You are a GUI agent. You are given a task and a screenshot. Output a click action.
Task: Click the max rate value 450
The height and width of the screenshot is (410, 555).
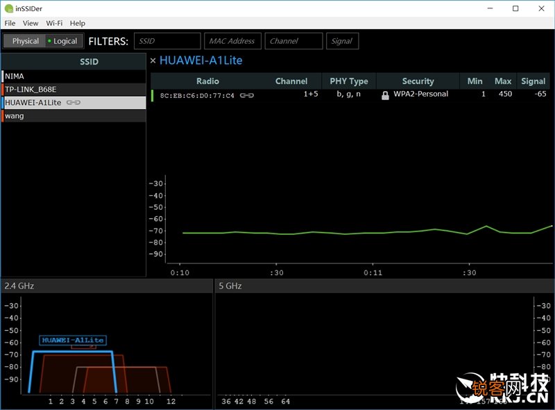pyautogui.click(x=505, y=94)
